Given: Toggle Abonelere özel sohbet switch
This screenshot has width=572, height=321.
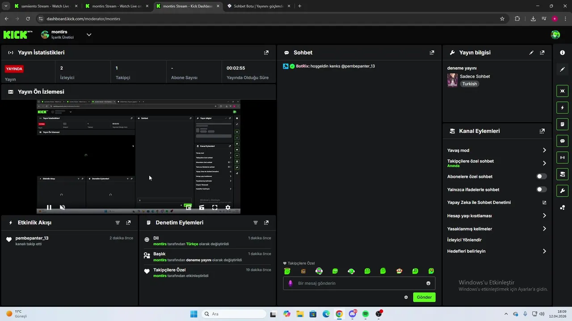Looking at the screenshot, I should pos(541,177).
